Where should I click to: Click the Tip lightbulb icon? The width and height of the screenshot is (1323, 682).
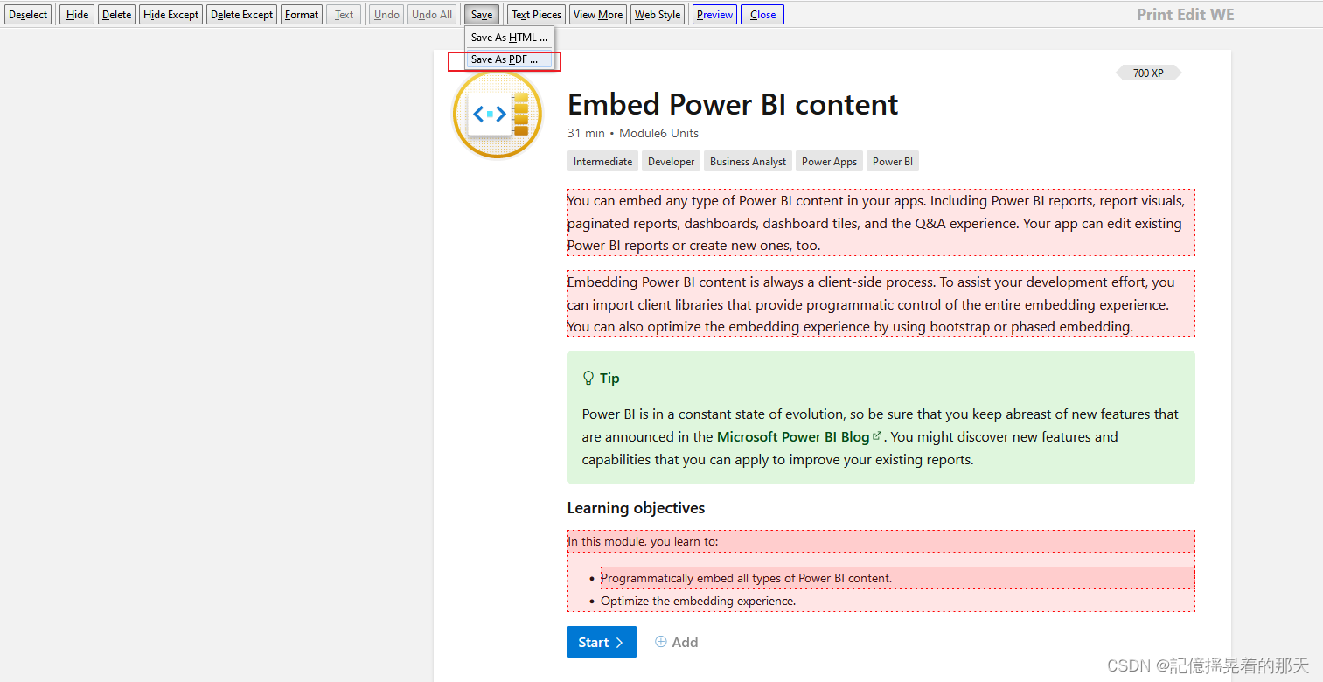(588, 379)
